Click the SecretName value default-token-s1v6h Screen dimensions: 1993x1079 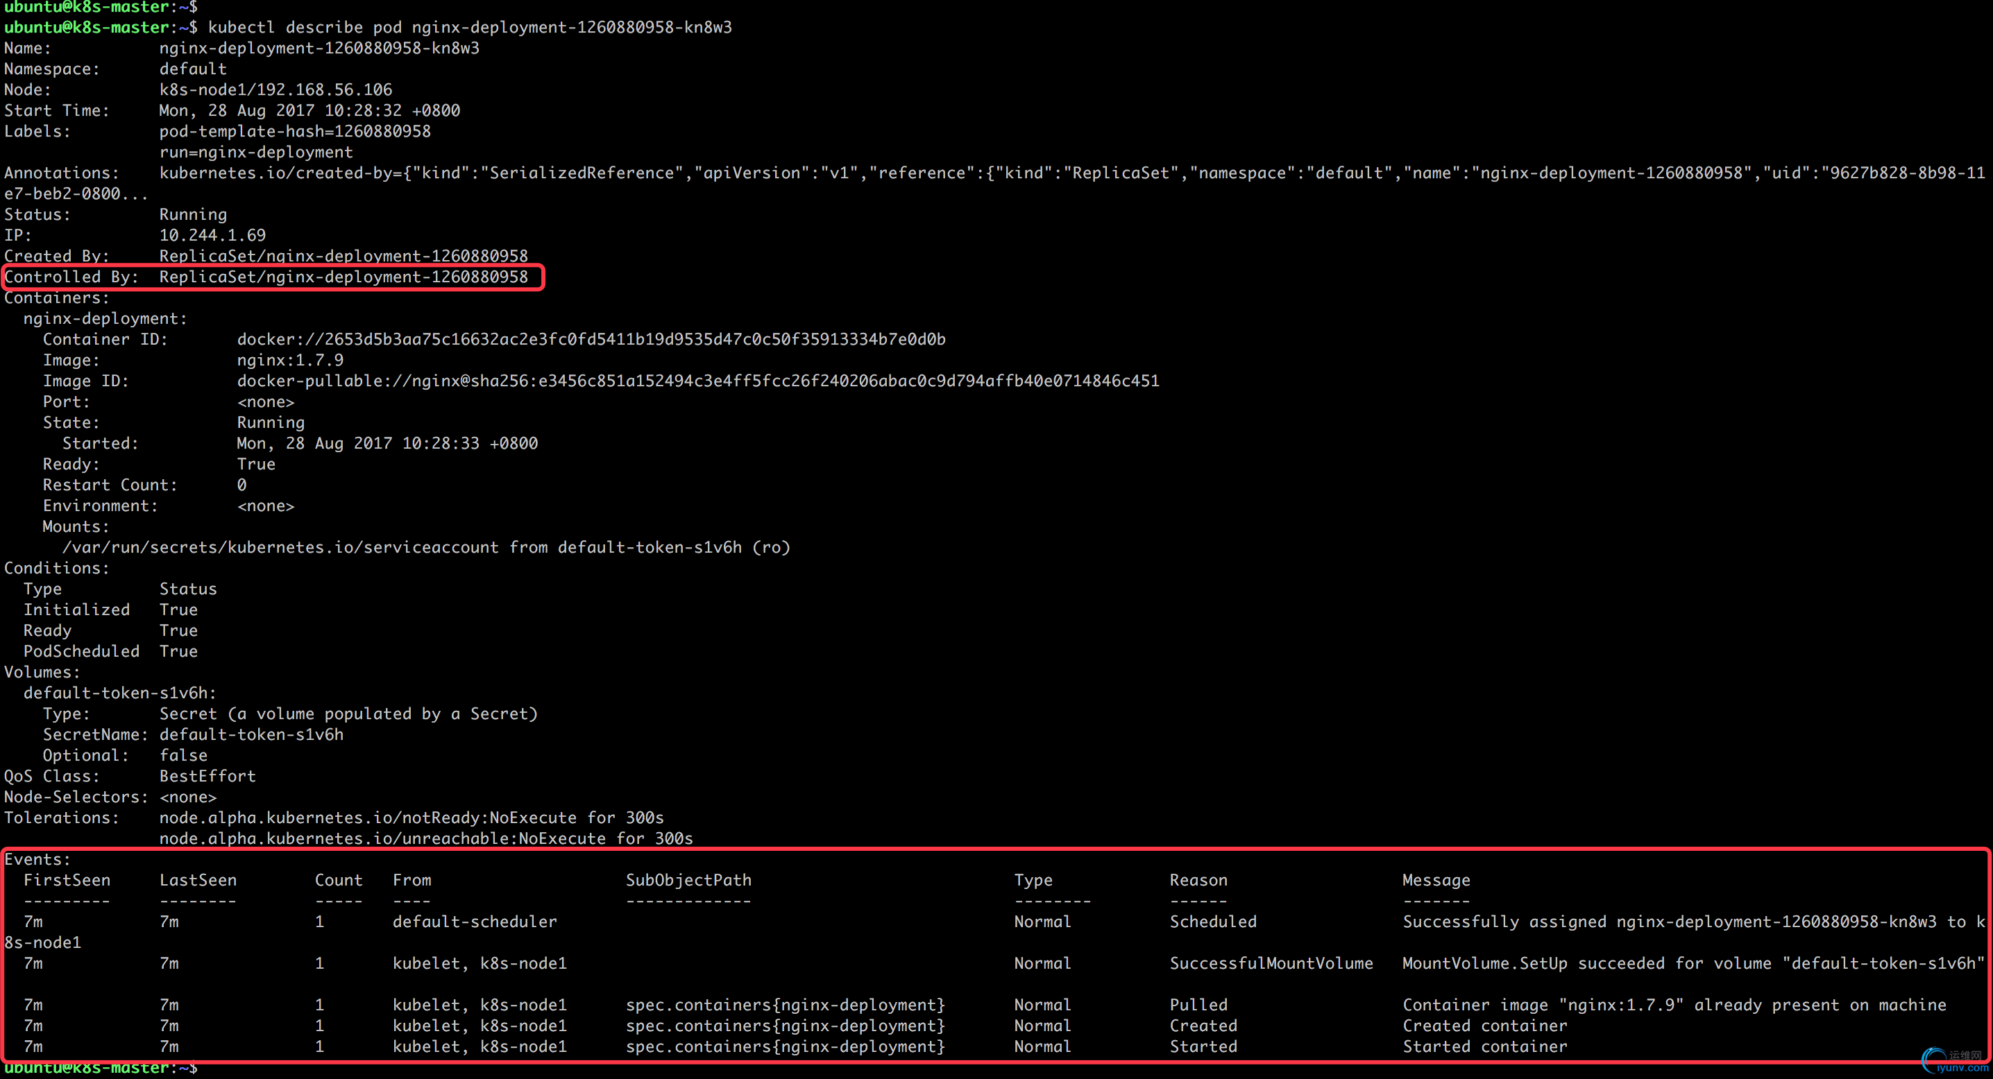click(x=251, y=735)
